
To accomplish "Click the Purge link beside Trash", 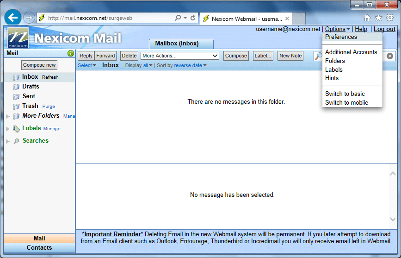I will coord(49,107).
